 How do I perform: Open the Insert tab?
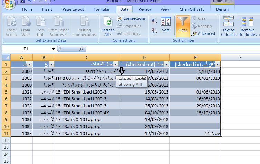click(47, 9)
